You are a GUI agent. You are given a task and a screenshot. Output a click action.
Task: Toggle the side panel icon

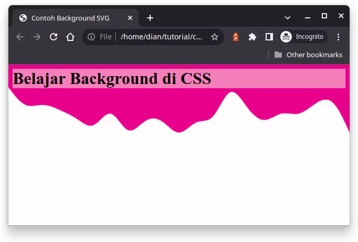point(269,37)
